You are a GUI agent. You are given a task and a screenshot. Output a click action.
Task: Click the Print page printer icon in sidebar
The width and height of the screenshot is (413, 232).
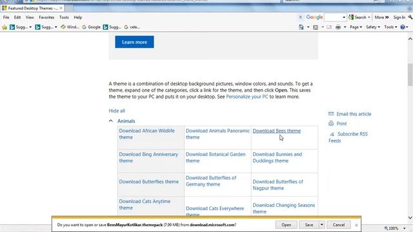331,123
